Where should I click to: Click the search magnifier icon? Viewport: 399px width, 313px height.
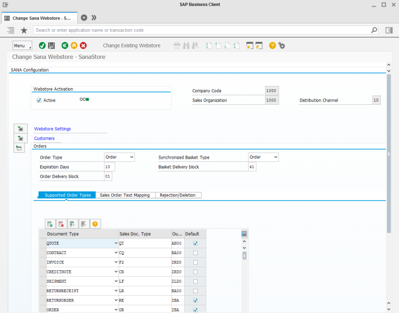(374, 30)
